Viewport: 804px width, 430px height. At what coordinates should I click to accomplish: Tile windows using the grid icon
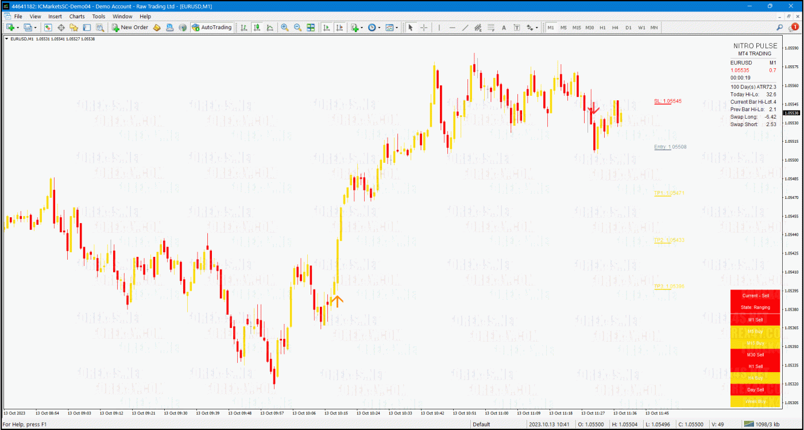tap(311, 28)
